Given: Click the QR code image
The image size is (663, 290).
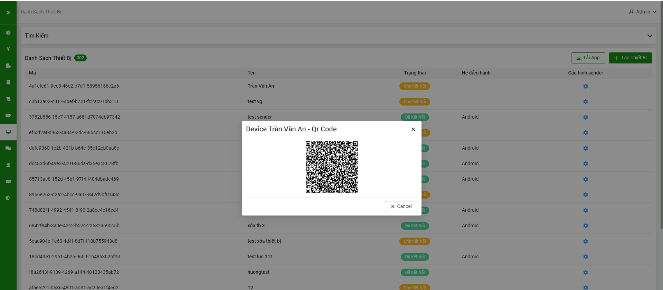Looking at the screenshot, I should pyautogui.click(x=331, y=167).
